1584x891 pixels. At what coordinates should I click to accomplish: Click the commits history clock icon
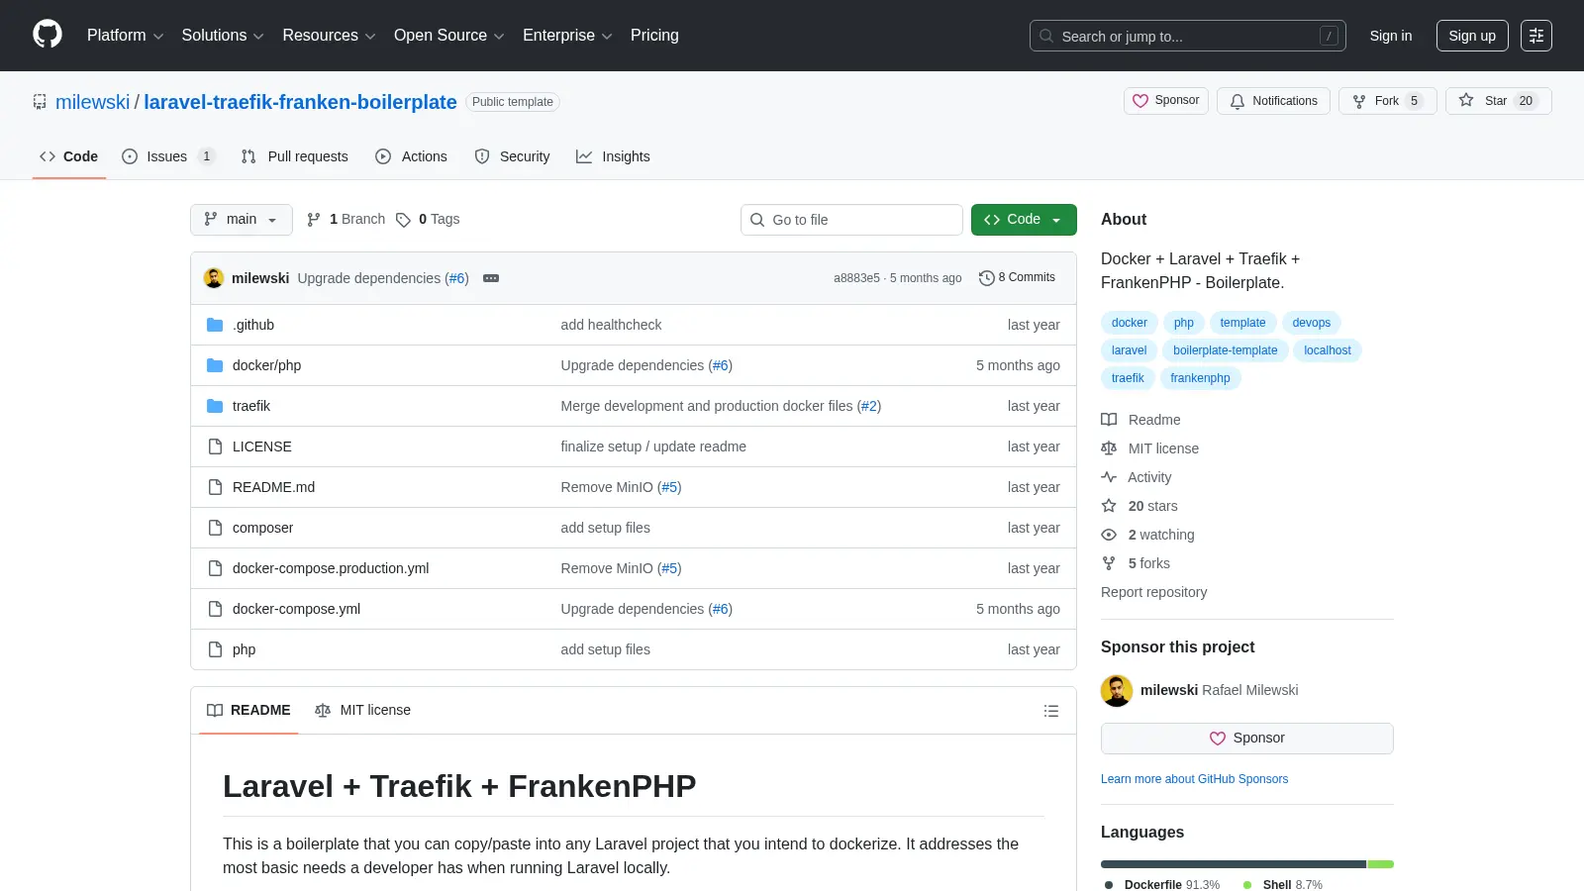tap(986, 278)
